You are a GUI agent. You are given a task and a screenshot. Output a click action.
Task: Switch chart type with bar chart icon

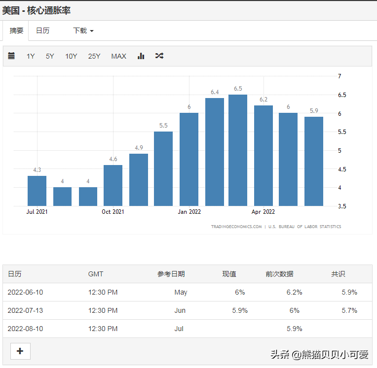click(141, 56)
